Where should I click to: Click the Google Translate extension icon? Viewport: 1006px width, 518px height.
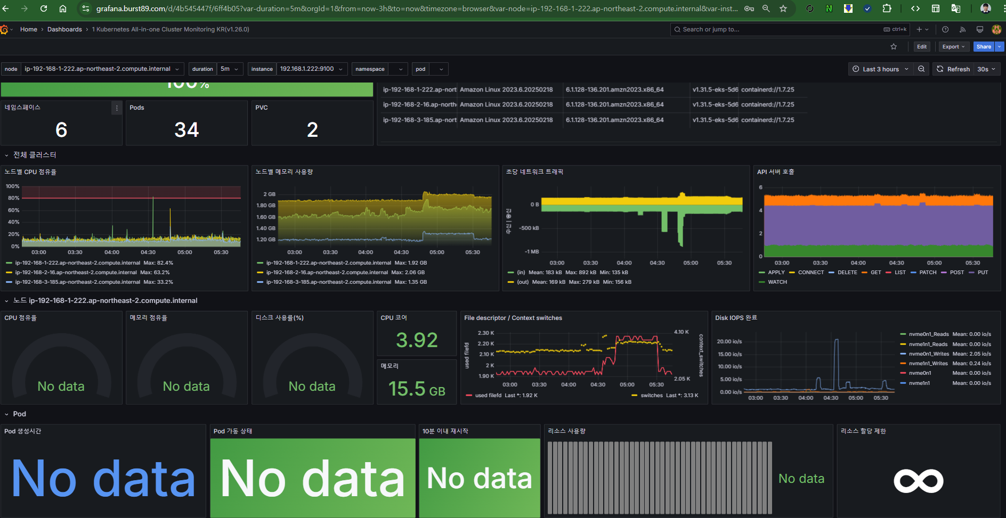pos(956,9)
